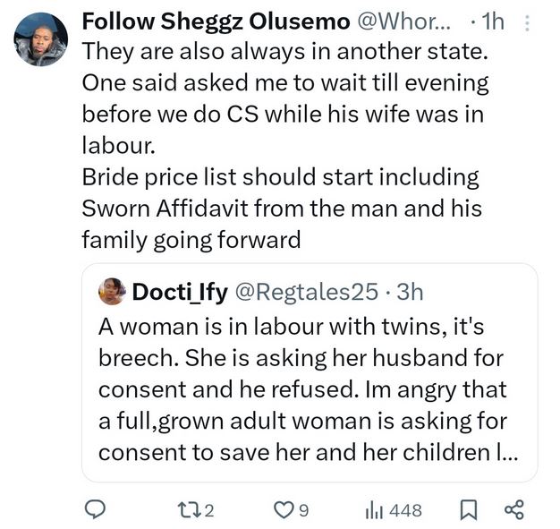Image resolution: width=560 pixels, height=529 pixels.
Task: Click the 448 views count
Action: click(405, 510)
